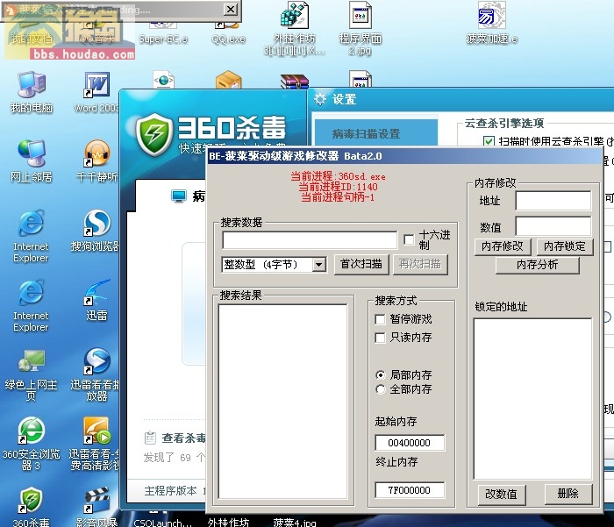This screenshot has height=527, width=614.
Task: Click the 删除 button
Action: pos(568,494)
